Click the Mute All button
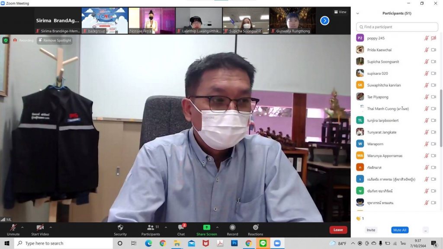The width and height of the screenshot is (443, 249). click(400, 230)
